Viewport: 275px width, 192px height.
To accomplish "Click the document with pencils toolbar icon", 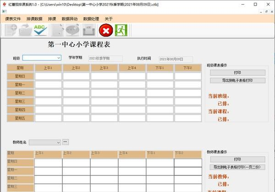I will click(x=57, y=30).
